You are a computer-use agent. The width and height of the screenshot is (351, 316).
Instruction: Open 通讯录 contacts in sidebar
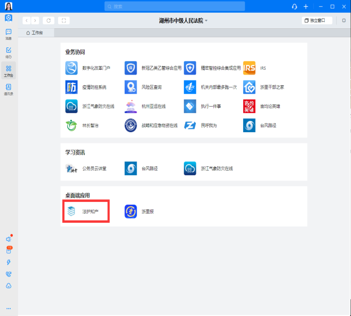[x=9, y=89]
